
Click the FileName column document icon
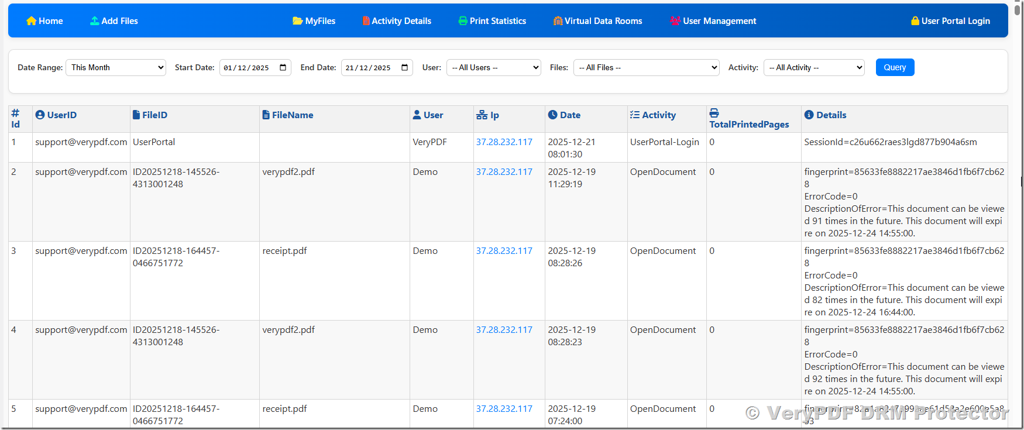266,115
